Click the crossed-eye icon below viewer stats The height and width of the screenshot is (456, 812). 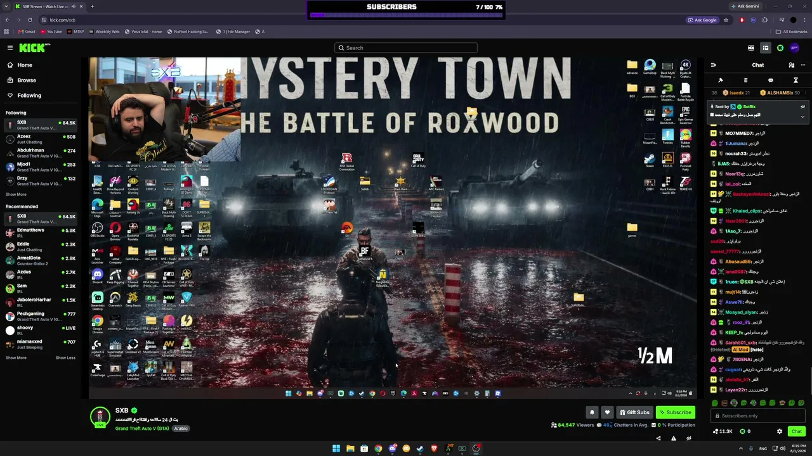pyautogui.click(x=688, y=438)
